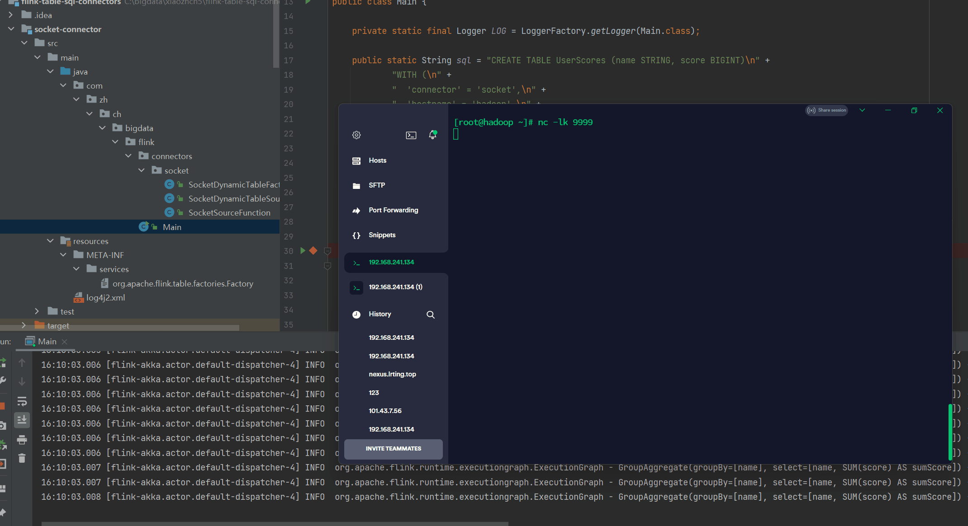Viewport: 968px width, 526px height.
Task: Click scroll-to-end icon in Run console
Action: click(22, 420)
